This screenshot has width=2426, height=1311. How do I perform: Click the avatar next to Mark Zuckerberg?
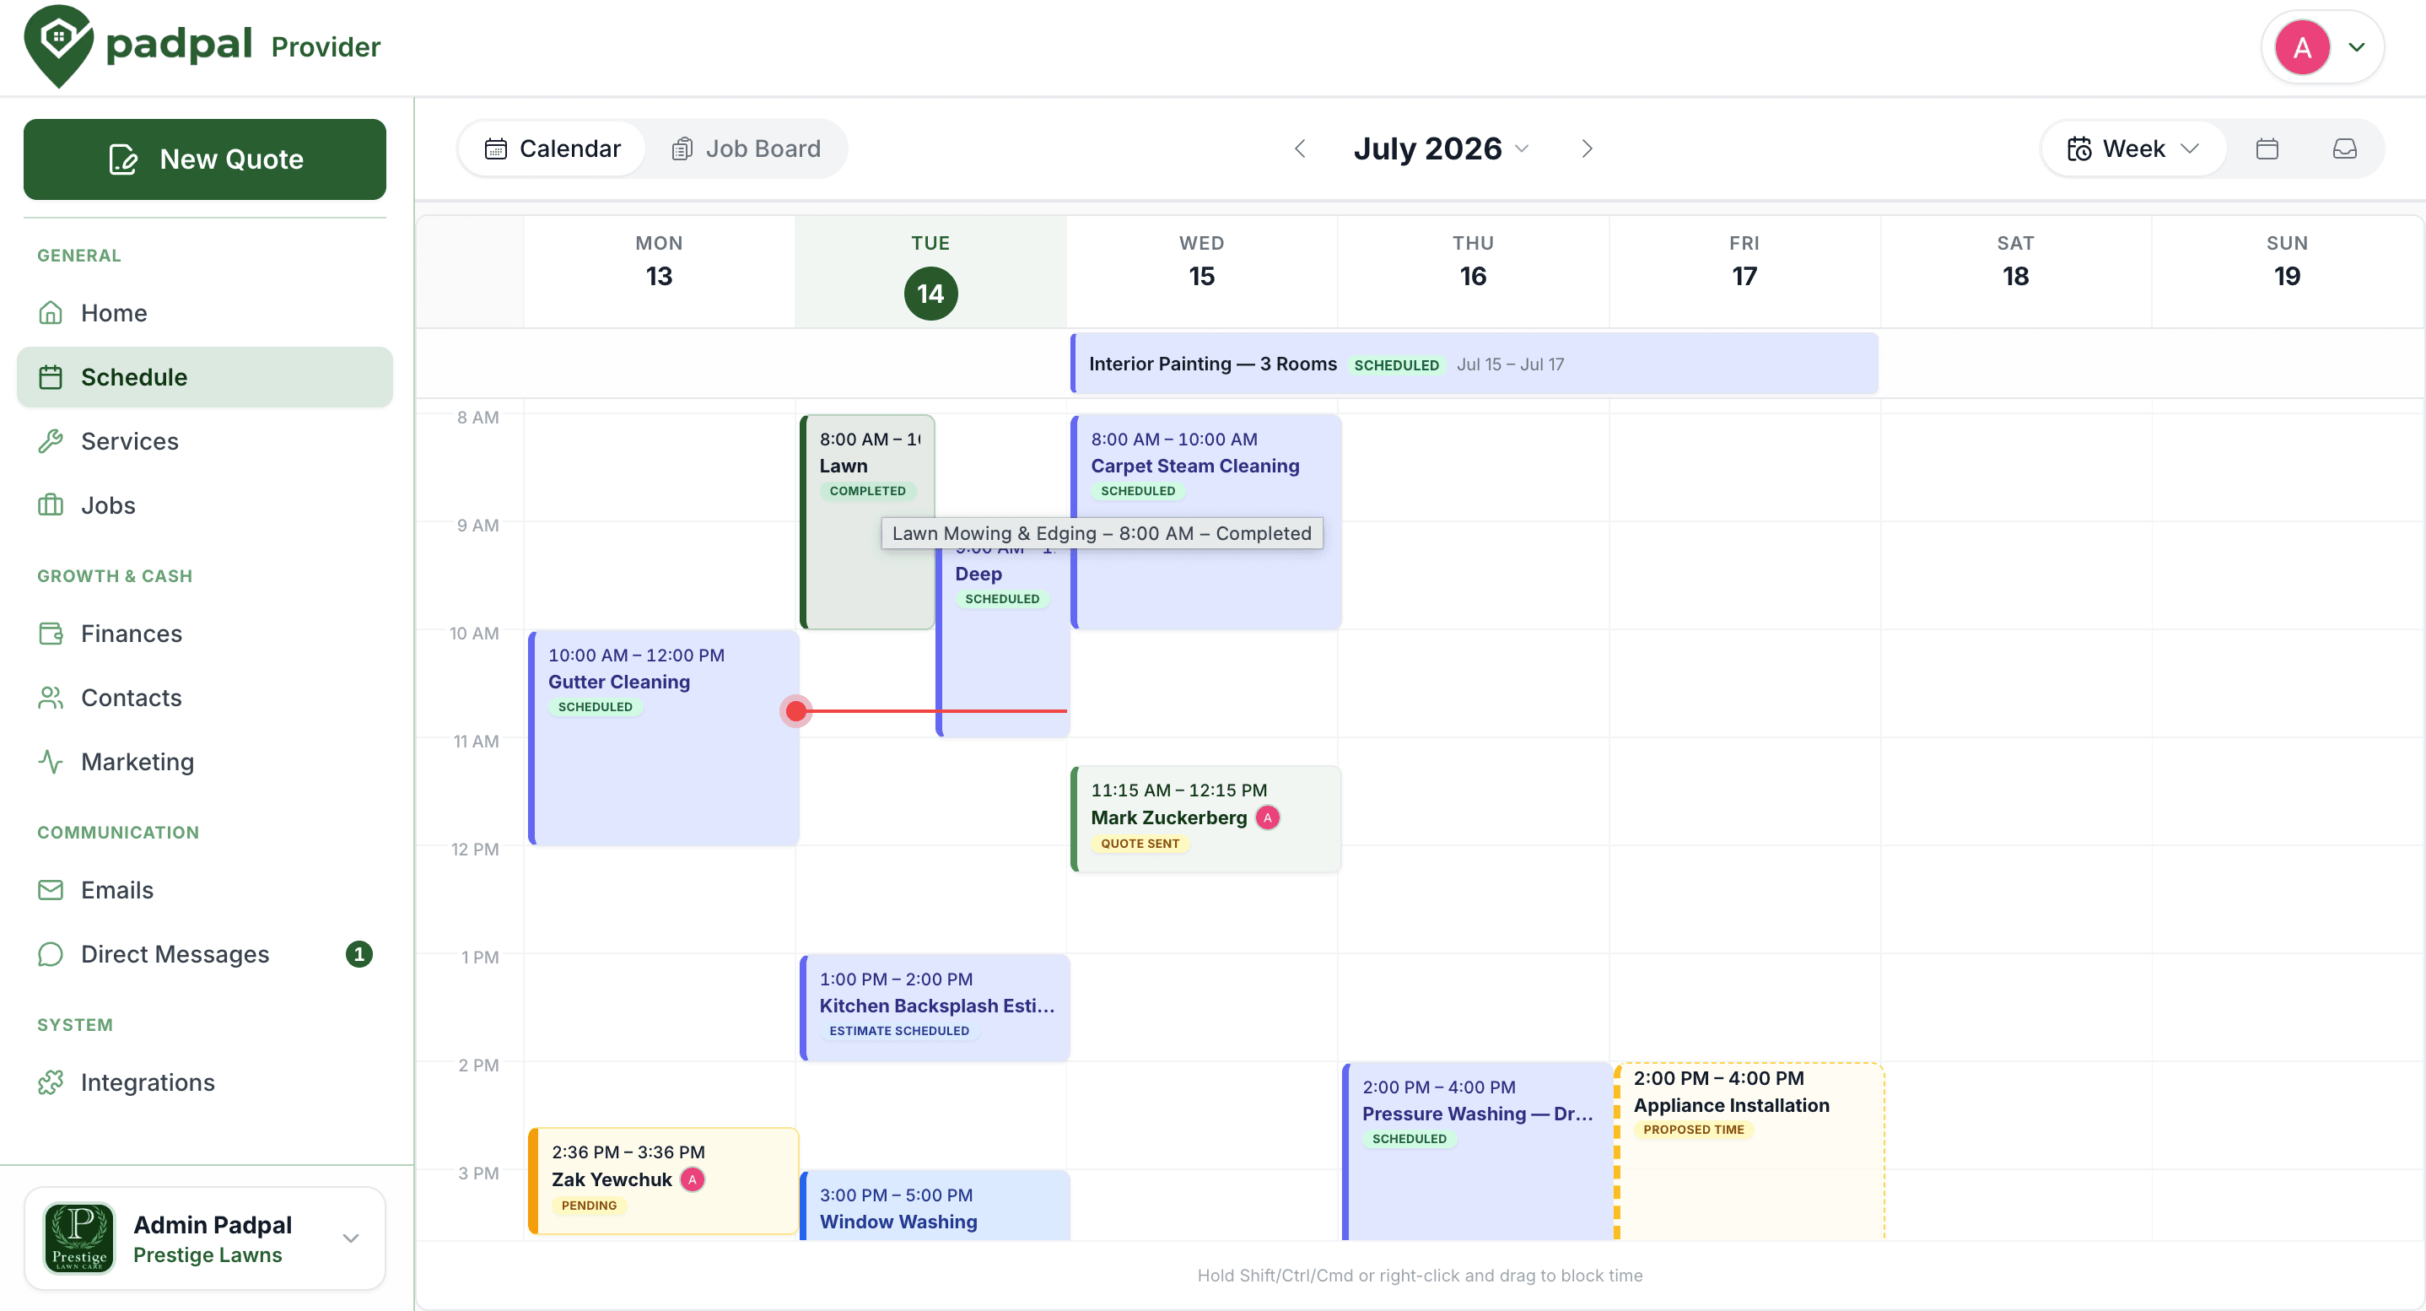click(x=1268, y=817)
